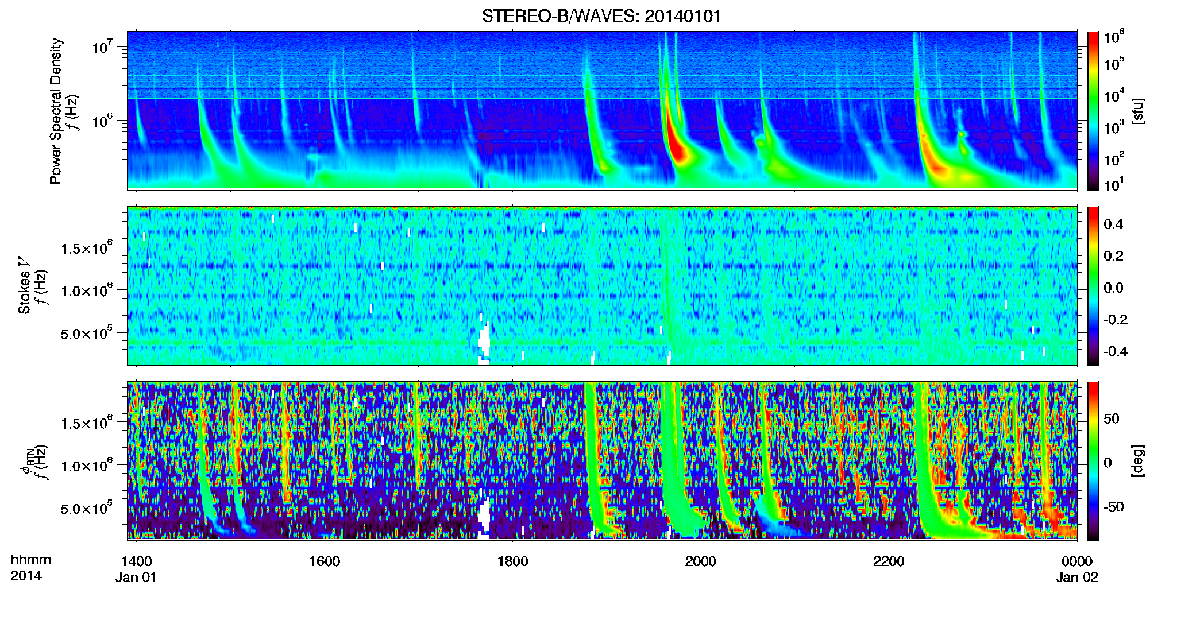Click the plot title STEREO-B/WAVES: 20140101

point(601,16)
